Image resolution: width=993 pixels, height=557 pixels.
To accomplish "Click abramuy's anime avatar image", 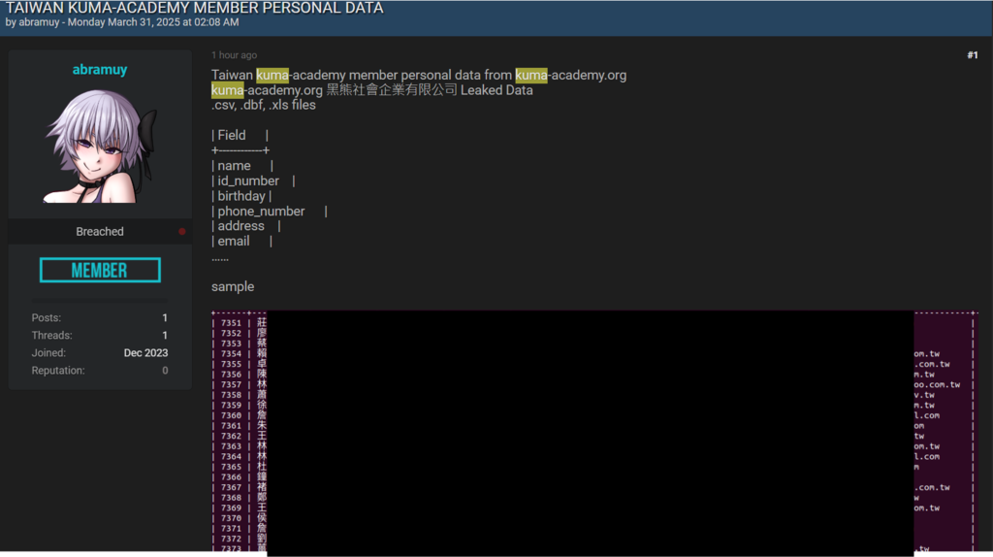I will tap(100, 146).
